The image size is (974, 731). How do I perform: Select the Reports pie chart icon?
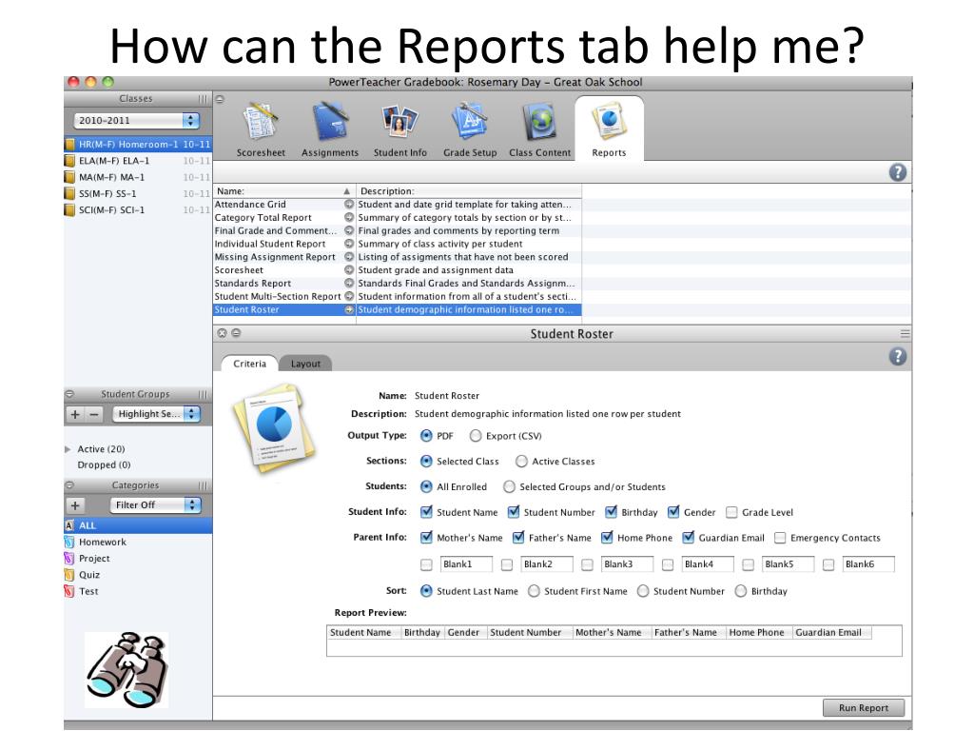[609, 122]
